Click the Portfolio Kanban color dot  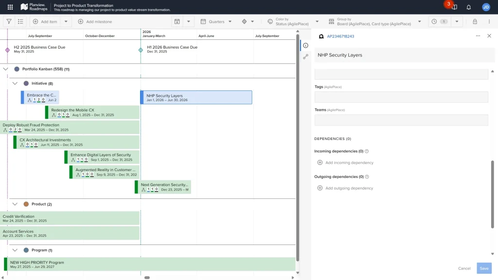17,69
